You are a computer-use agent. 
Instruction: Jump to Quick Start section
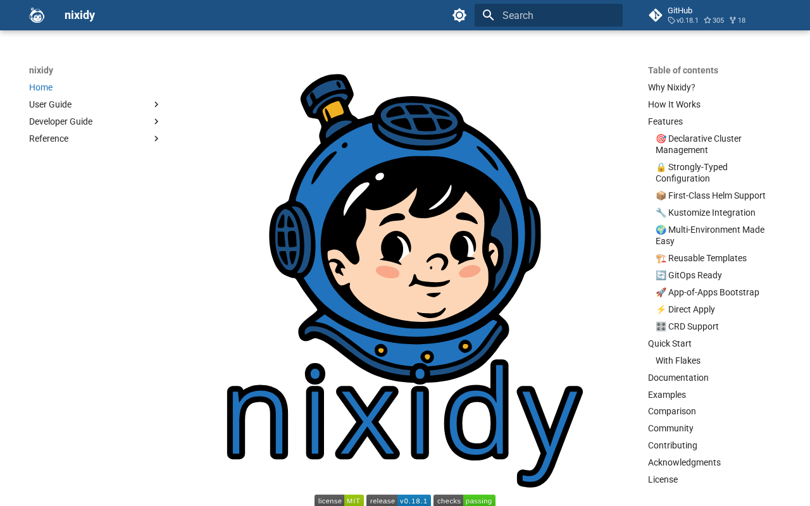[x=670, y=343]
